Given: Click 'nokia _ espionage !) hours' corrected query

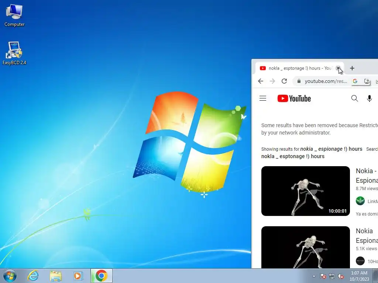Looking at the screenshot, I should 331,149.
